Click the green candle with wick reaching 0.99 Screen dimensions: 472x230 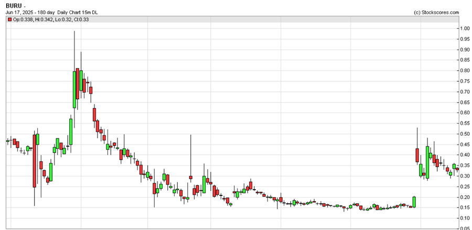point(74,89)
